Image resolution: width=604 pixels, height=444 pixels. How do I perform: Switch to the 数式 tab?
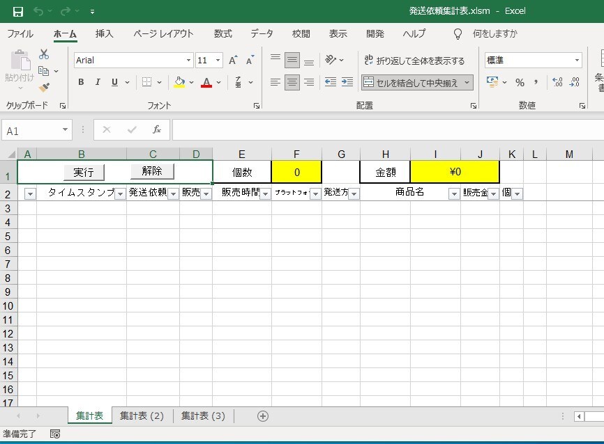[x=222, y=34]
